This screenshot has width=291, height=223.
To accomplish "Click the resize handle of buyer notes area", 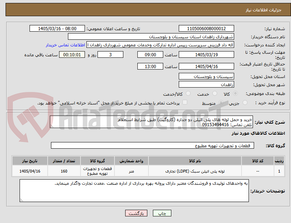I will [21, 200].
